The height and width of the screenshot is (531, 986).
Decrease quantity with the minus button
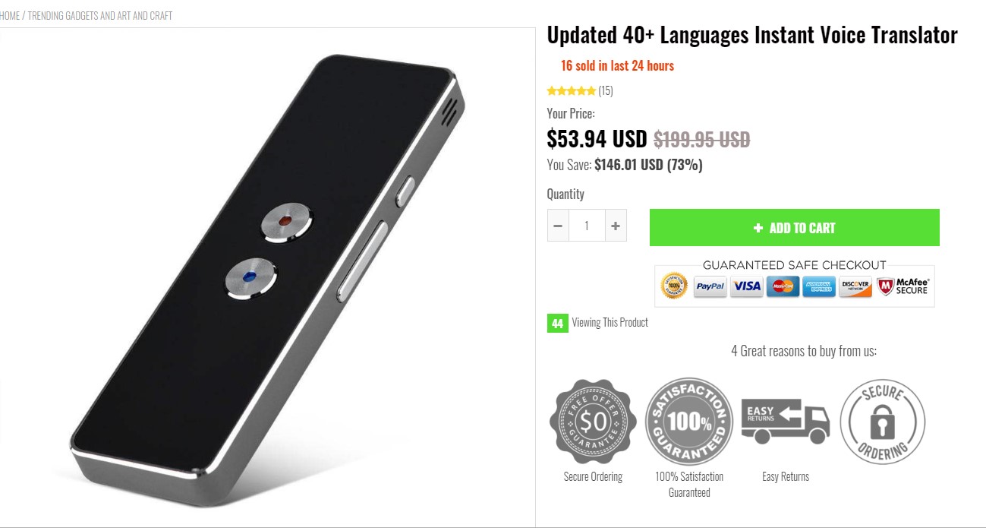click(x=558, y=226)
